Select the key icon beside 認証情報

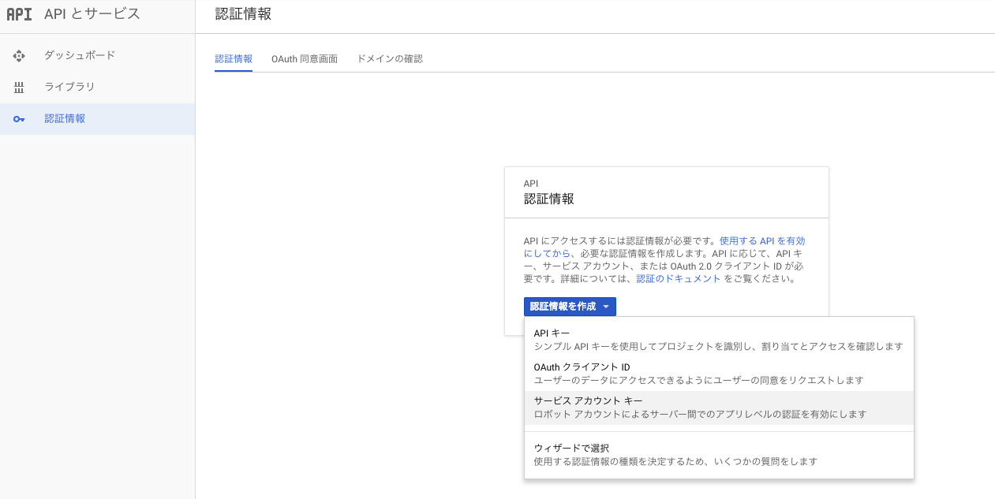(18, 118)
